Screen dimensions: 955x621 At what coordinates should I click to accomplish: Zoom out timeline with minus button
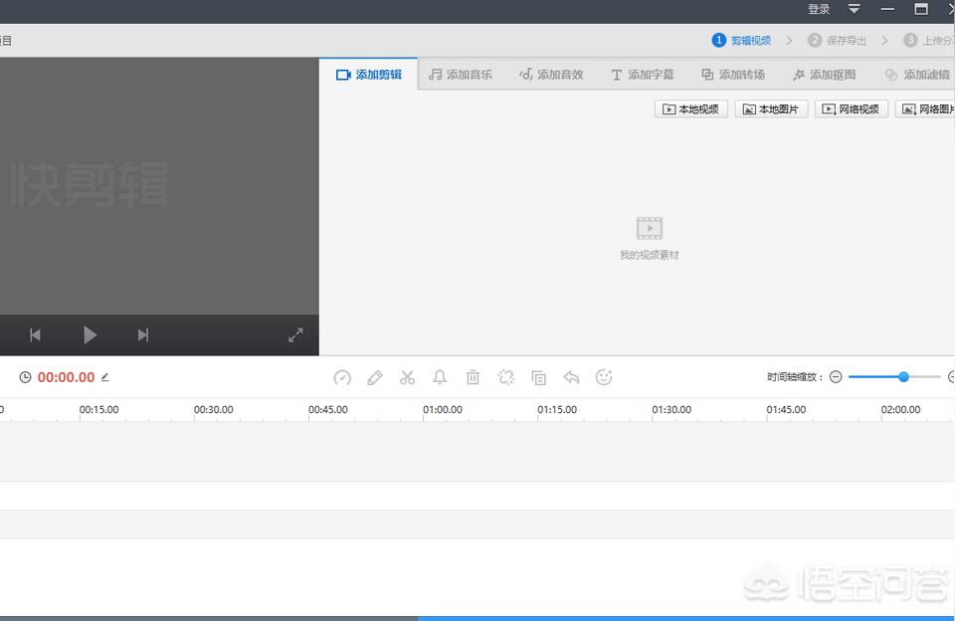[836, 377]
